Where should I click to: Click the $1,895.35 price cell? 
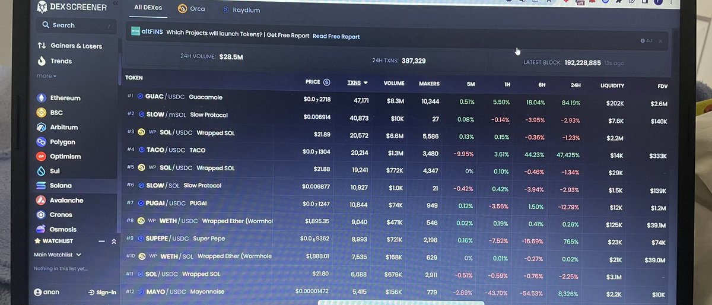tap(317, 221)
